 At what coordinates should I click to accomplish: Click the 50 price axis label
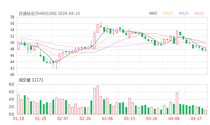point(12,43)
